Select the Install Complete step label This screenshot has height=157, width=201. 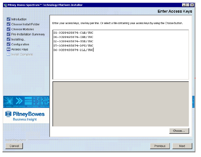(x=22, y=55)
